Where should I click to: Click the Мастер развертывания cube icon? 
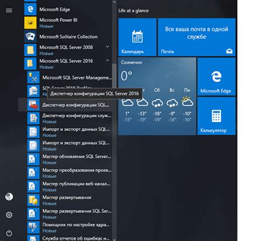(x=33, y=200)
